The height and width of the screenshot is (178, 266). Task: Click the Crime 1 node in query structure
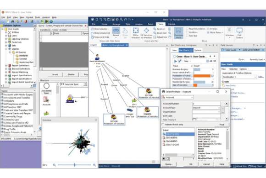[70, 99]
